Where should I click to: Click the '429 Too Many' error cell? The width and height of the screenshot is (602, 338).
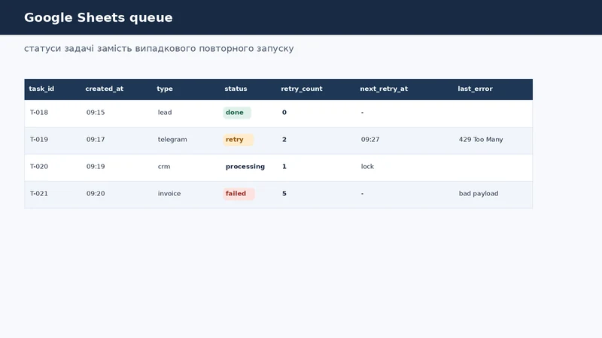pyautogui.click(x=481, y=140)
